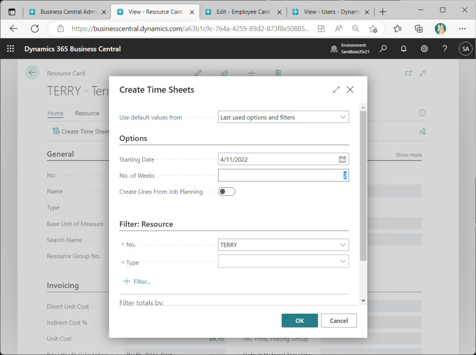
Task: Click the Cancel button
Action: 339,321
